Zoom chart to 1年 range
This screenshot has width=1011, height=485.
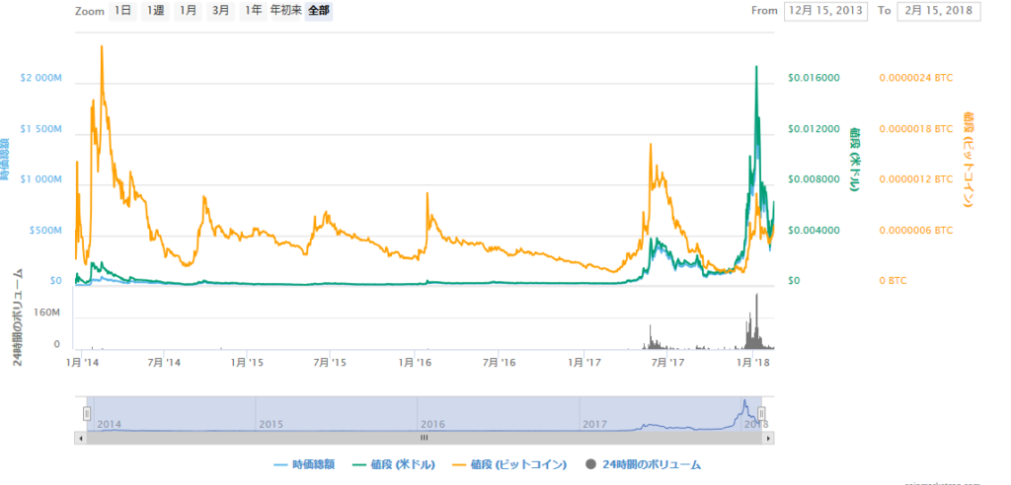click(x=254, y=11)
